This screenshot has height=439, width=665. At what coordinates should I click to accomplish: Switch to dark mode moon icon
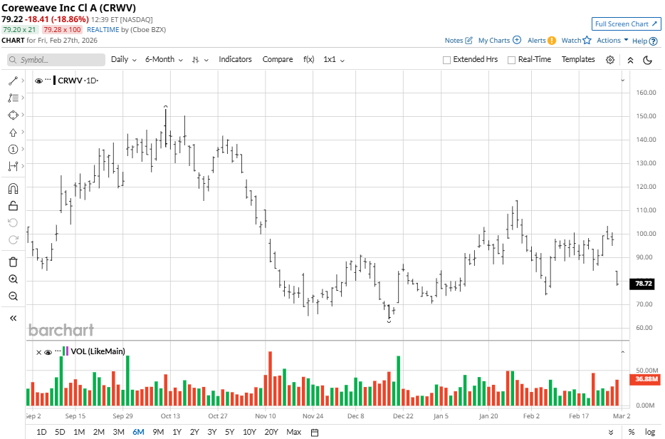[x=647, y=60]
